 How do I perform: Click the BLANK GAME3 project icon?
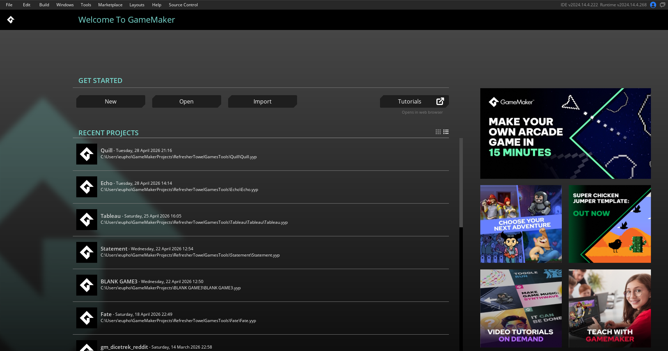tap(87, 285)
